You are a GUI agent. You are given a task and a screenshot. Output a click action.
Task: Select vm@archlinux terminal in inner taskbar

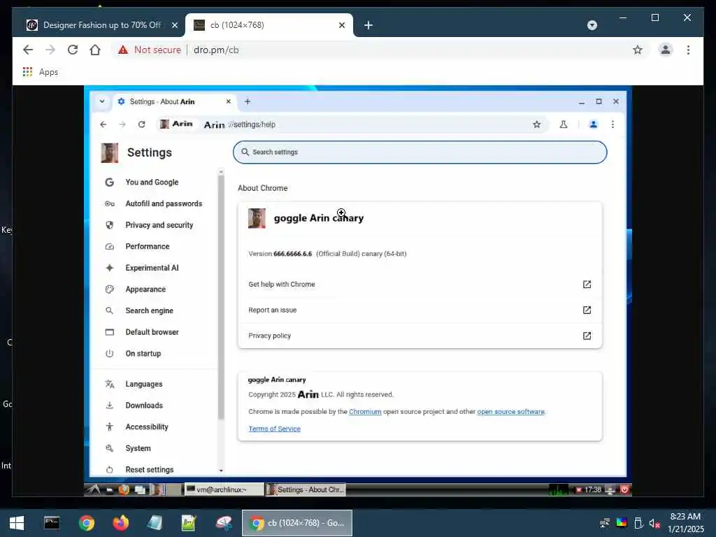coord(224,489)
